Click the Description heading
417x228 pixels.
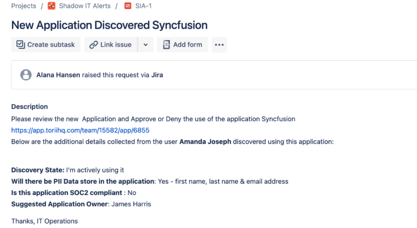coord(29,107)
